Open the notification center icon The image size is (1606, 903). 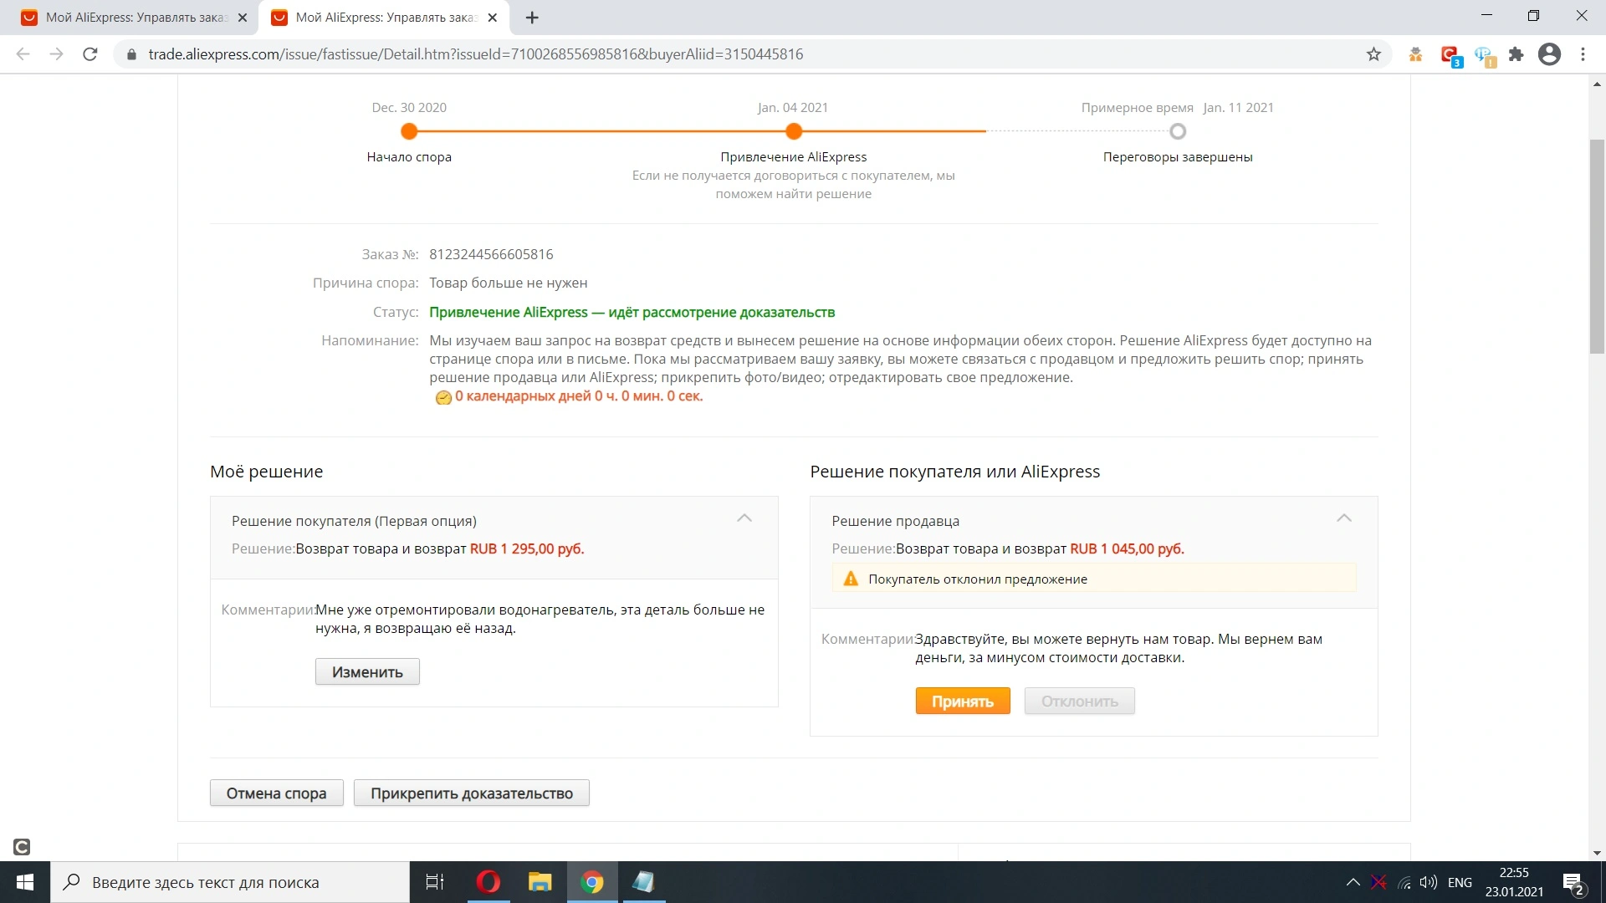(1573, 883)
